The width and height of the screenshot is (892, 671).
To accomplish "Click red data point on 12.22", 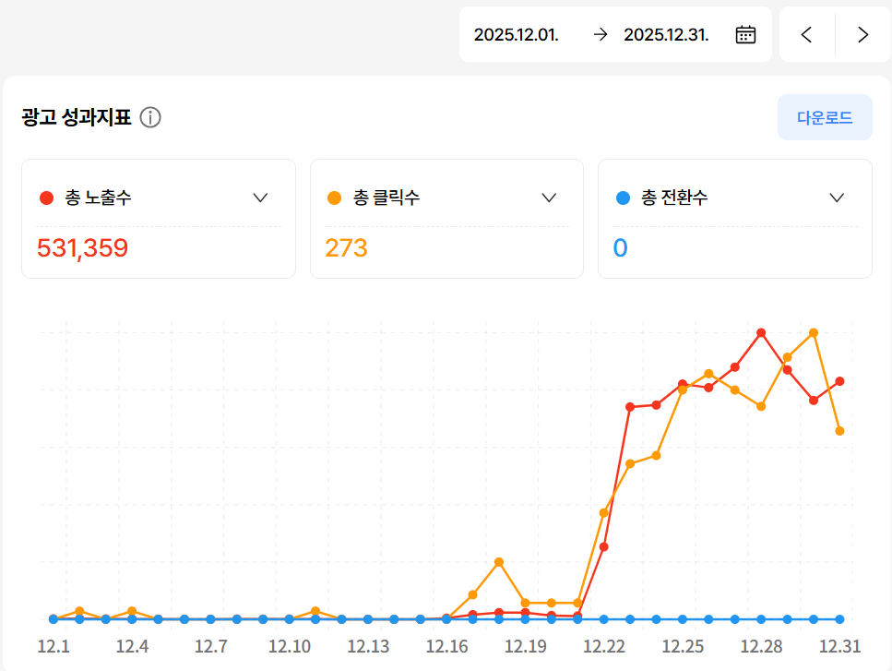I will (x=604, y=547).
